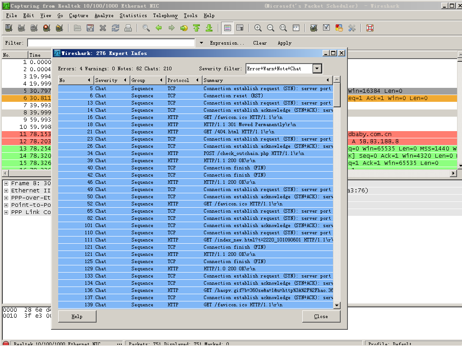
Task: Select expert row 111 GET /index_new.html
Action: point(196,240)
